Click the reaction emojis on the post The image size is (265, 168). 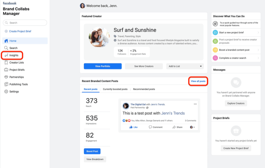(127, 121)
